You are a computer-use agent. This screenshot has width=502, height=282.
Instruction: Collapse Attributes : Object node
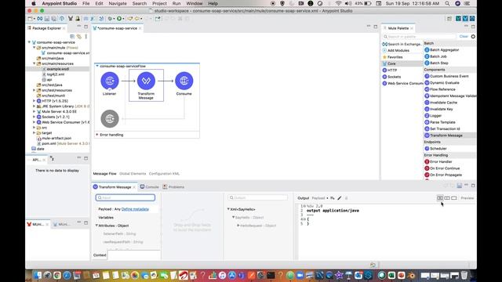(x=96, y=226)
